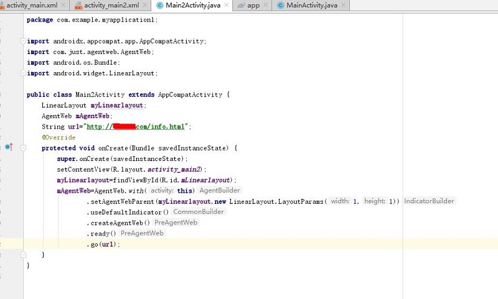Close the Main2Activity.java tab
Screen dimensions: 498x299
(227, 5)
